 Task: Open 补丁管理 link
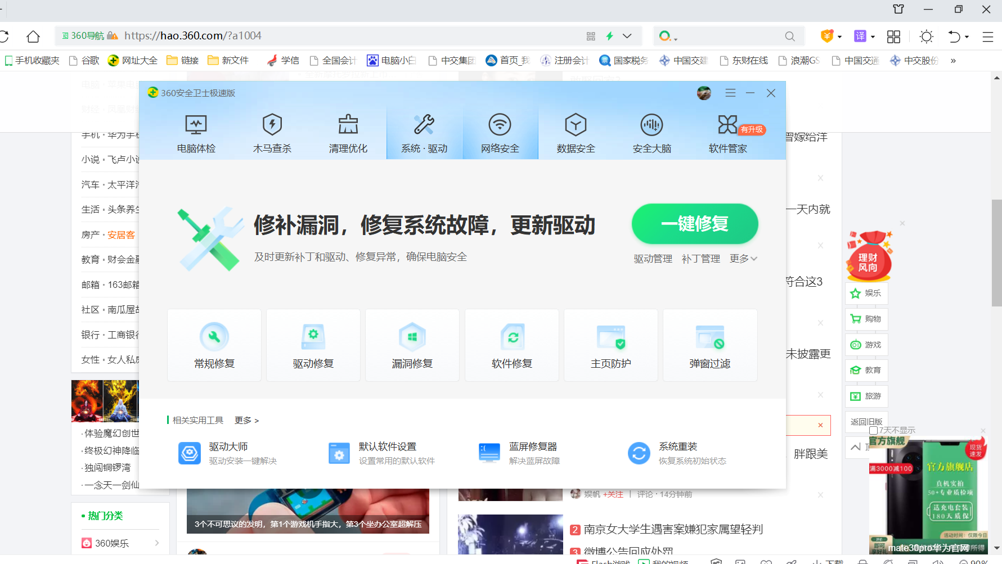701,259
